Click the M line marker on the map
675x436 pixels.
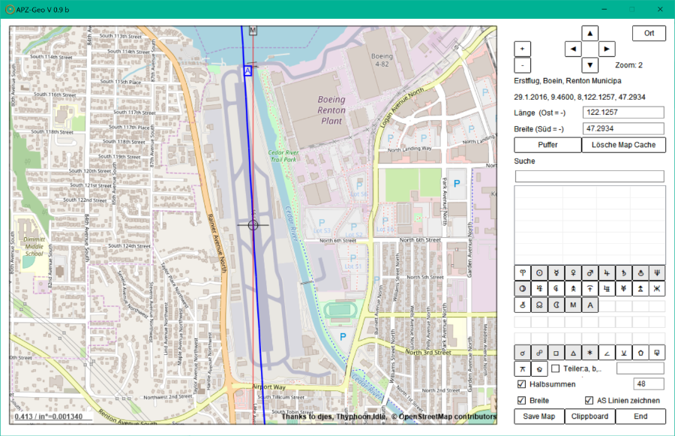253,30
